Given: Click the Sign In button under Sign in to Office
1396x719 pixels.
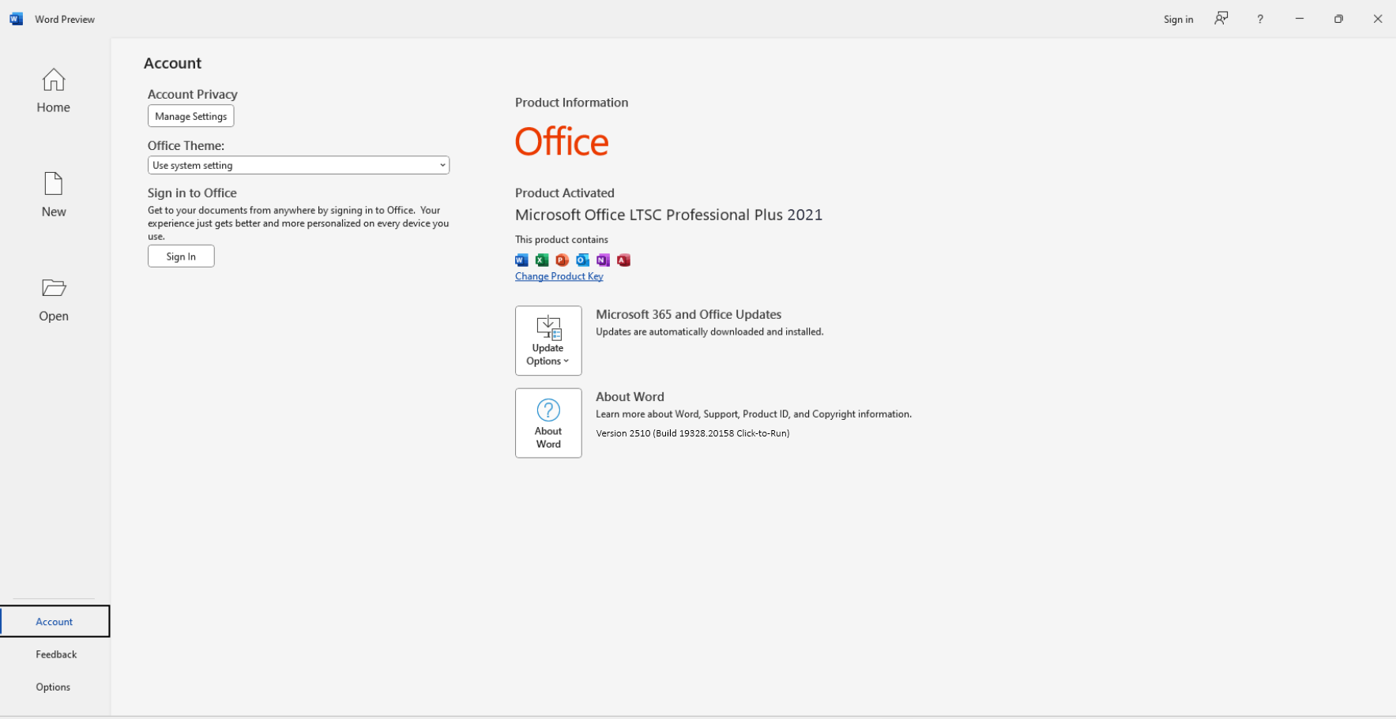Looking at the screenshot, I should [x=181, y=257].
